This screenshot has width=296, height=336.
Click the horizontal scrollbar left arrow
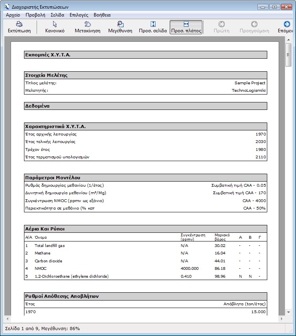(x=7, y=319)
